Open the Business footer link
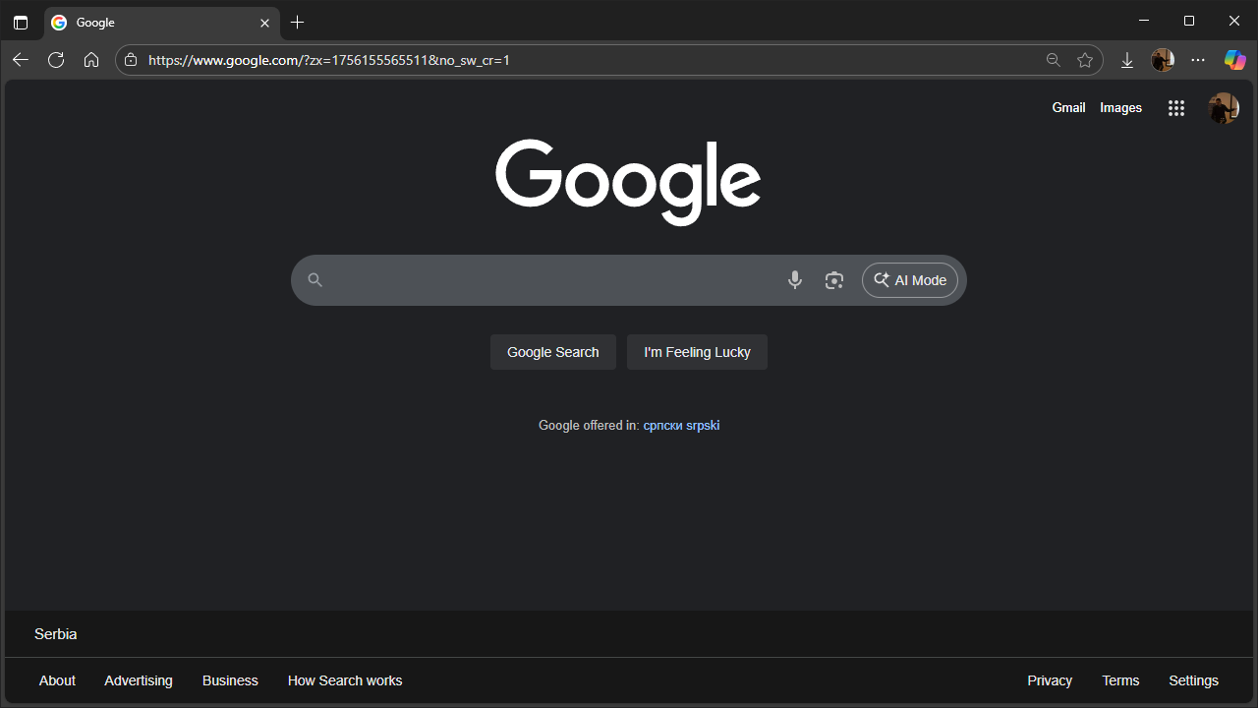This screenshot has width=1258, height=708. pos(230,680)
